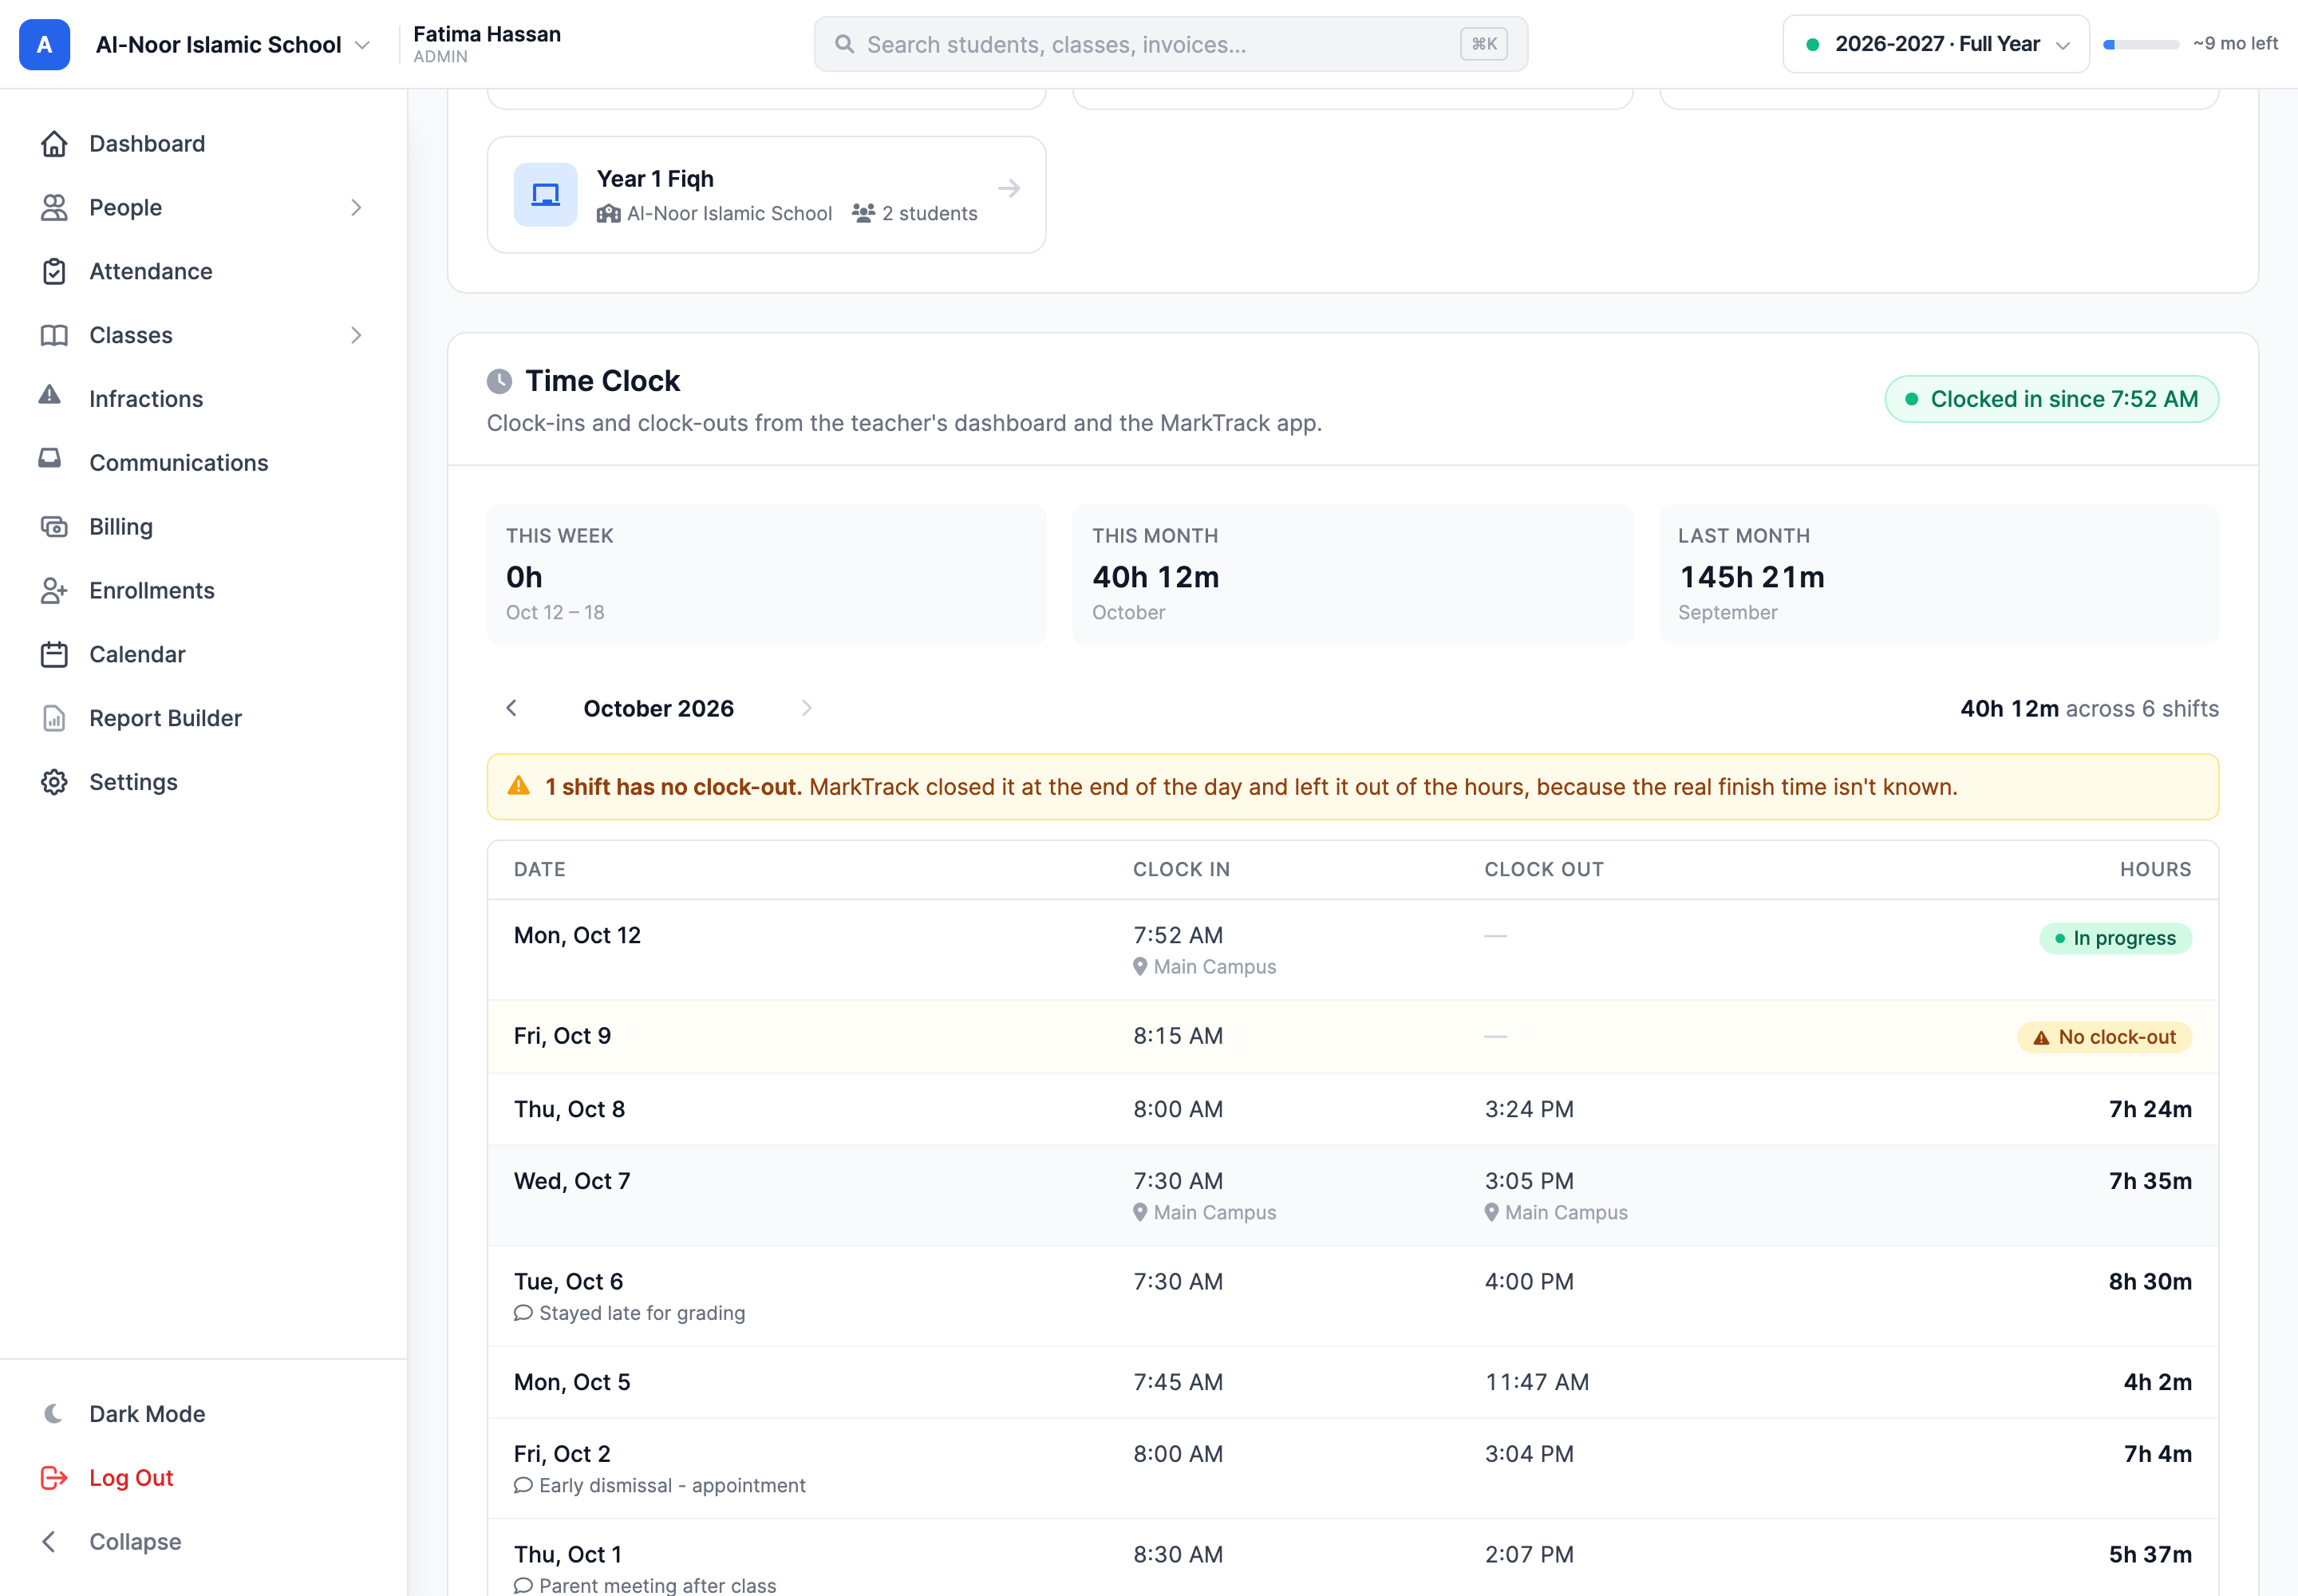The height and width of the screenshot is (1596, 2298).
Task: Click the Clocked in since 7:52 AM badge
Action: [x=2051, y=400]
